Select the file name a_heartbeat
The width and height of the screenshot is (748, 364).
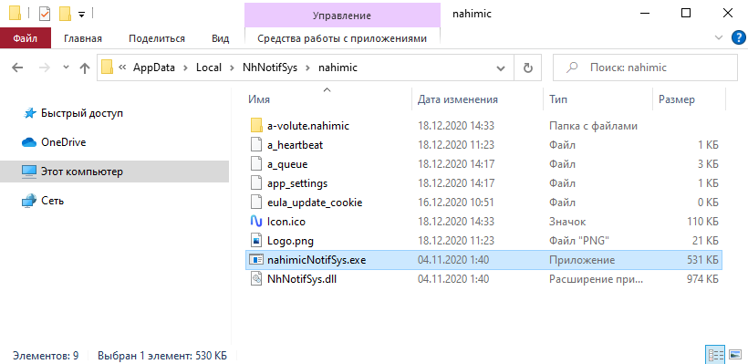coord(296,145)
